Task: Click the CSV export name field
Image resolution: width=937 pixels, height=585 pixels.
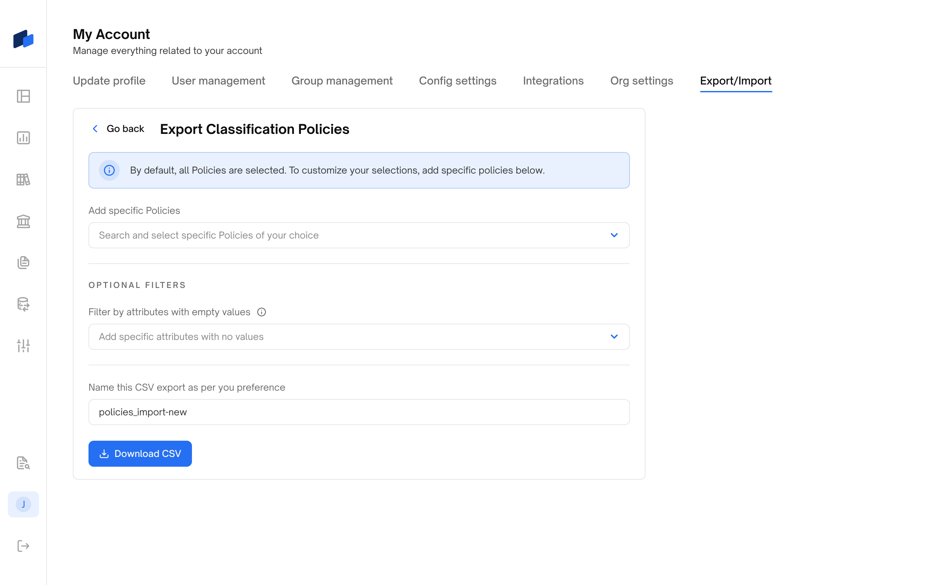Action: point(359,412)
